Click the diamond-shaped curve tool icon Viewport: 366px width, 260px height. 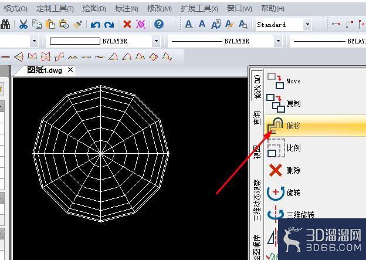tap(154, 57)
